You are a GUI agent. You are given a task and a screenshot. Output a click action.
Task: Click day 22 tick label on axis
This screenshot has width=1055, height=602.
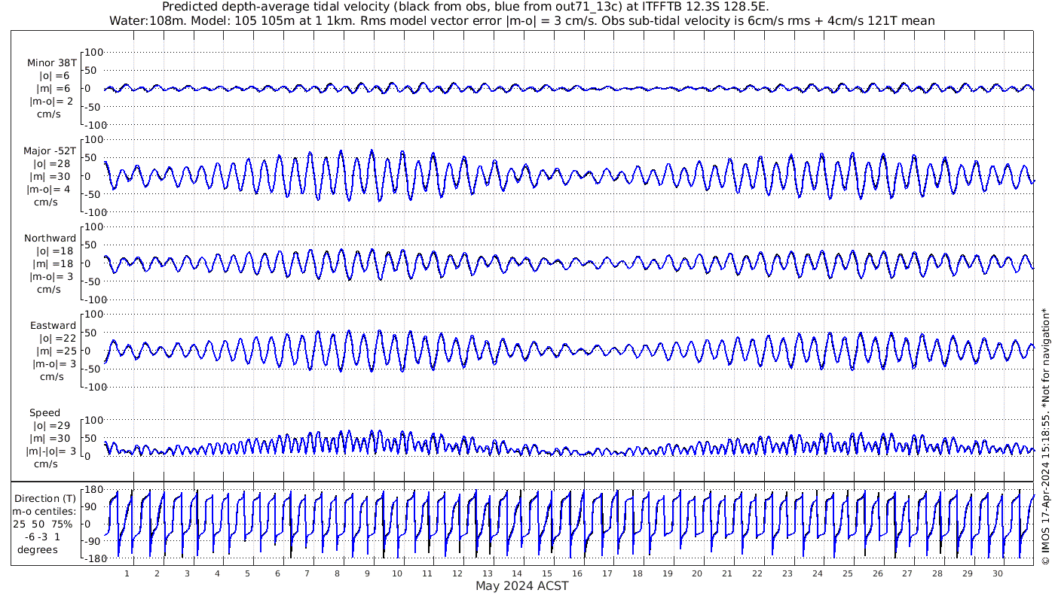(757, 573)
